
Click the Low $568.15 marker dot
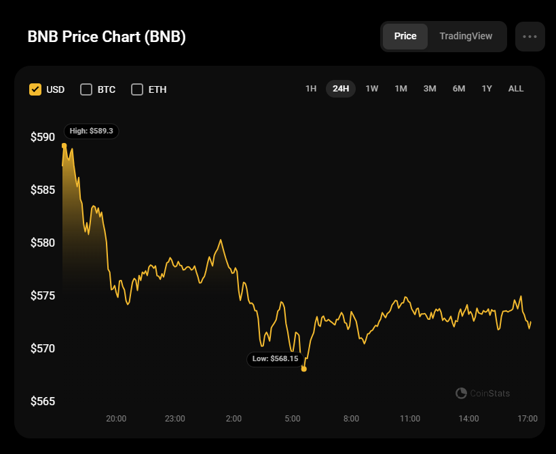(304, 369)
